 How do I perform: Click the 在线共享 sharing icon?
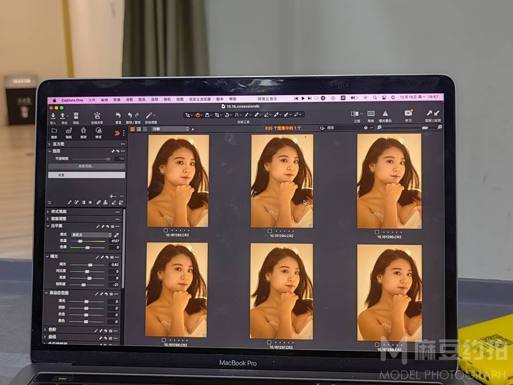coord(97,116)
